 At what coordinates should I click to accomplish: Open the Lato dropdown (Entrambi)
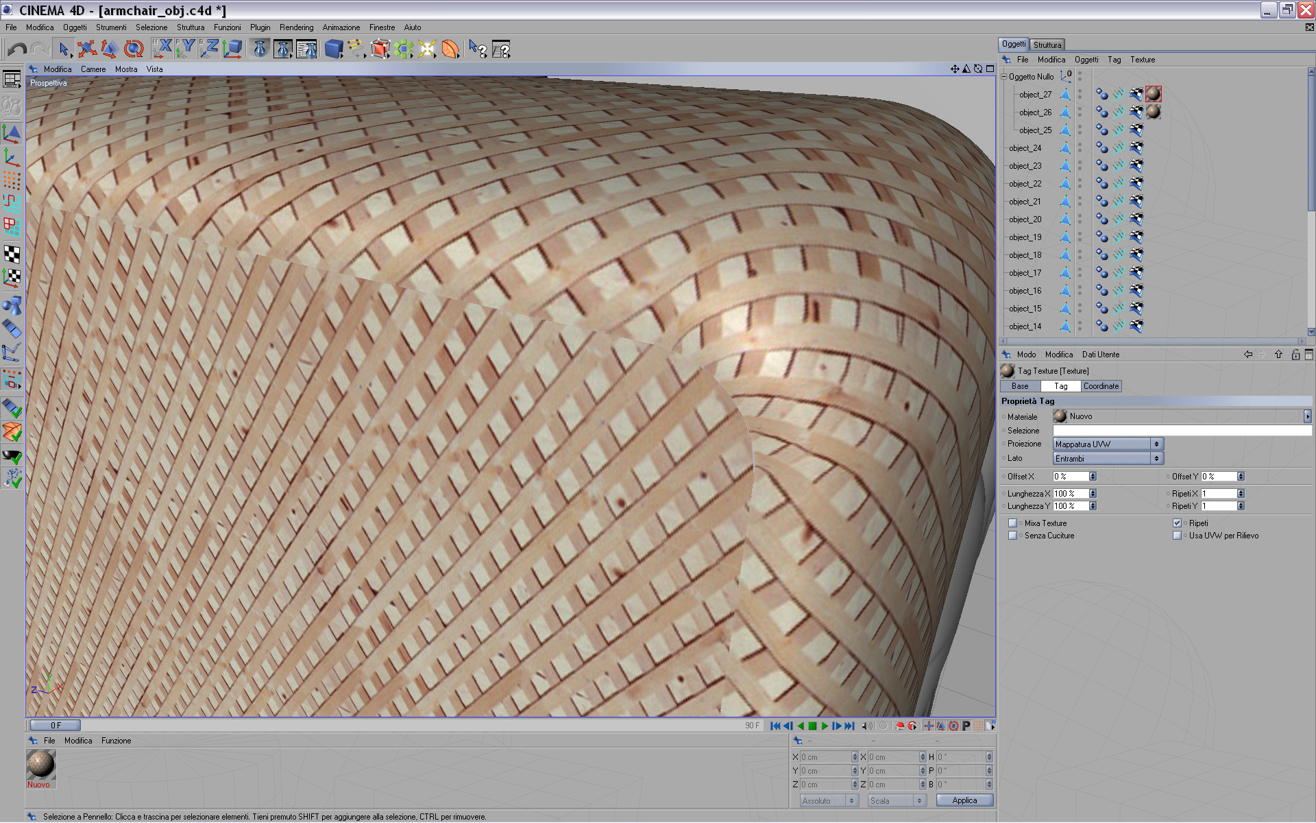pos(1107,459)
